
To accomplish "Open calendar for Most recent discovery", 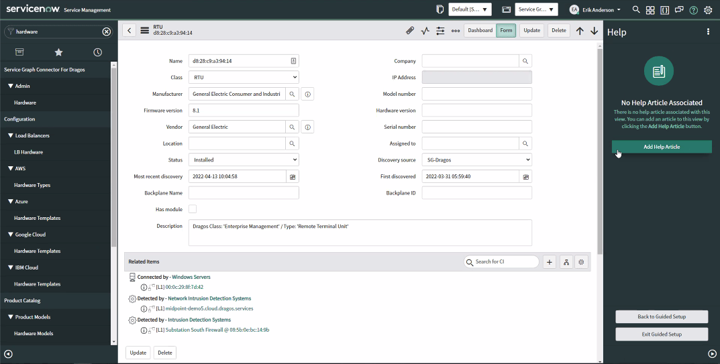I will pyautogui.click(x=293, y=177).
